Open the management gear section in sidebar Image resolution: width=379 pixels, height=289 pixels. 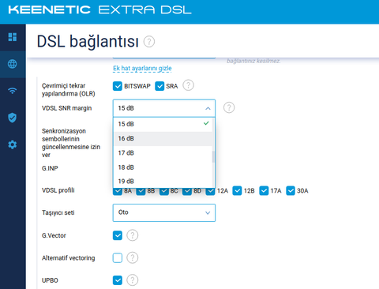point(13,144)
